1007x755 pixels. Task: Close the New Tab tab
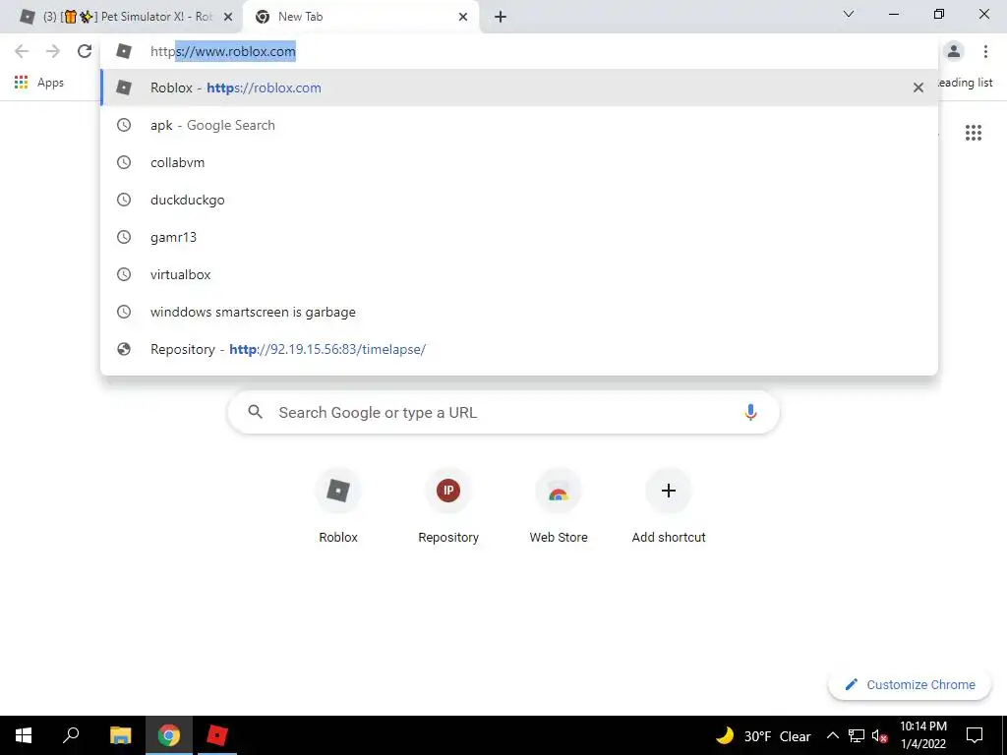tap(463, 17)
